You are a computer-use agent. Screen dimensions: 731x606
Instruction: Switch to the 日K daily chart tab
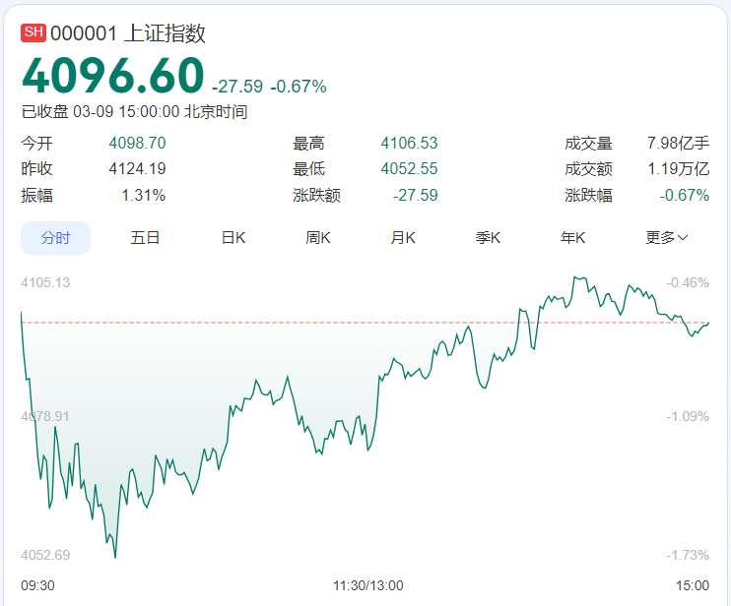pyautogui.click(x=233, y=238)
